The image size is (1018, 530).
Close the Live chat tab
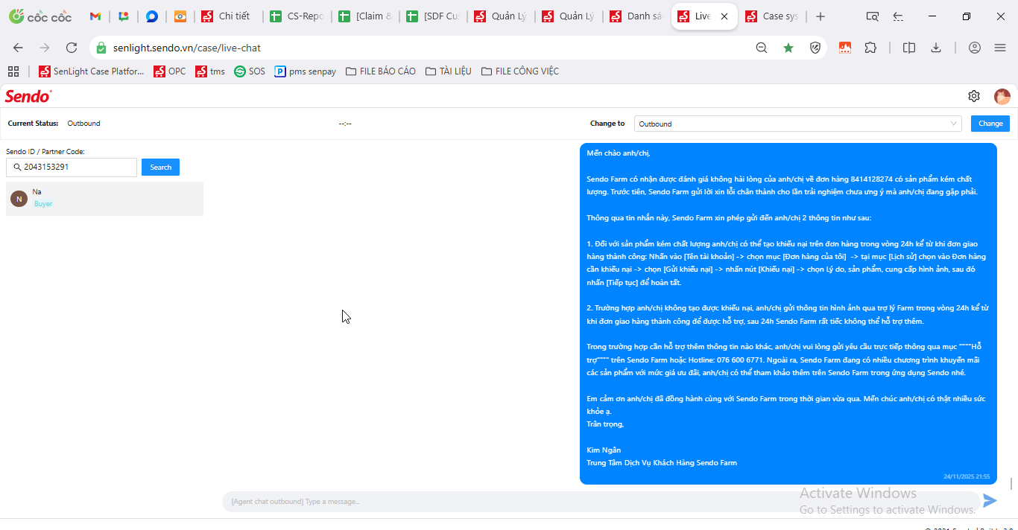tap(724, 16)
